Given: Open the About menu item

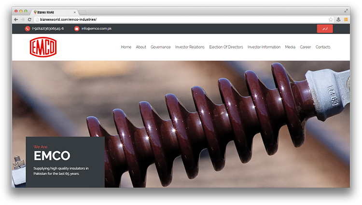Looking at the screenshot, I should tap(141, 47).
